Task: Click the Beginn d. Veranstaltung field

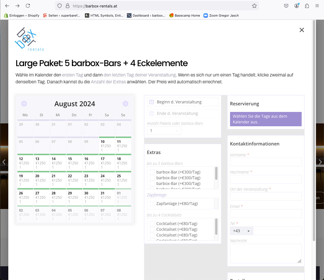Action: [x=183, y=102]
